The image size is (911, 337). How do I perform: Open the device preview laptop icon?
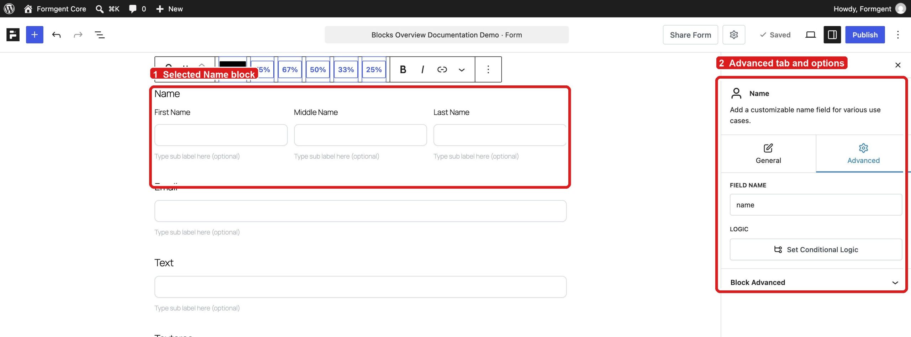point(811,35)
